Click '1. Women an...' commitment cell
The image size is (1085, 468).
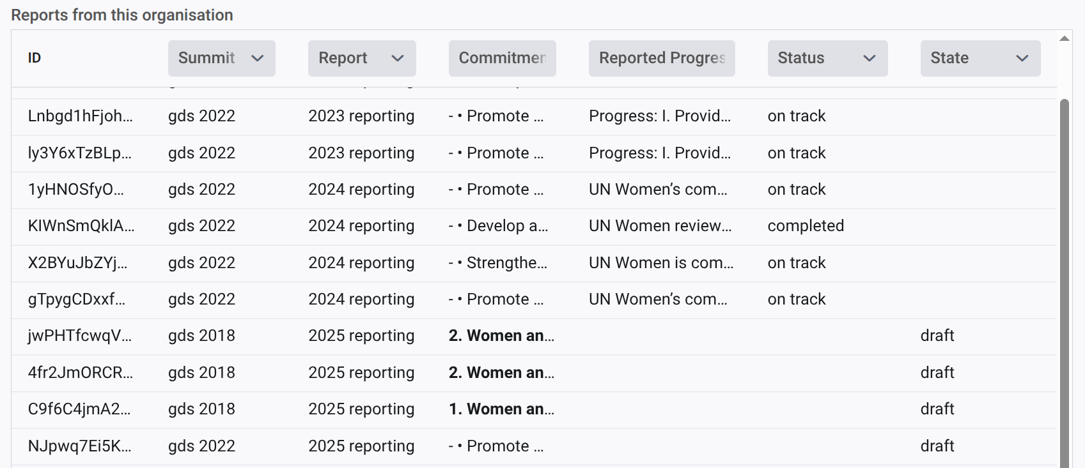[502, 409]
